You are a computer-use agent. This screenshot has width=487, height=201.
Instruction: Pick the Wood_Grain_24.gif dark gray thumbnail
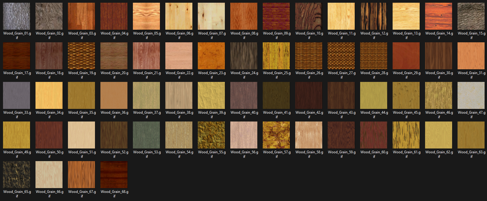244,56
